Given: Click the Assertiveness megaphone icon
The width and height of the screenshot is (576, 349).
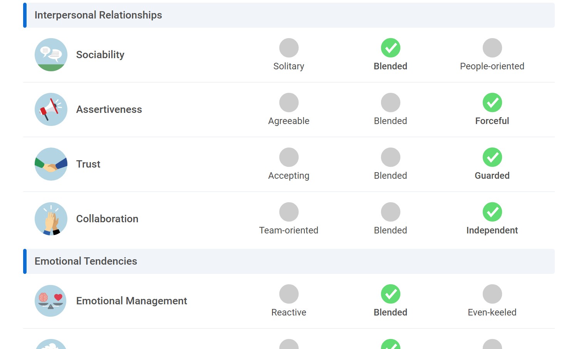Looking at the screenshot, I should click(51, 109).
